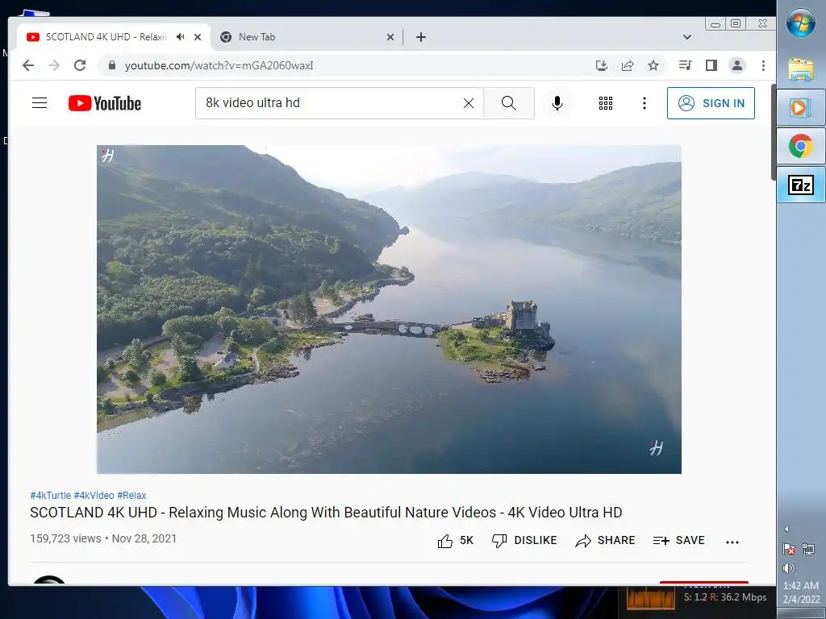Open the system volume tray icon
The height and width of the screenshot is (619, 826).
point(789,568)
